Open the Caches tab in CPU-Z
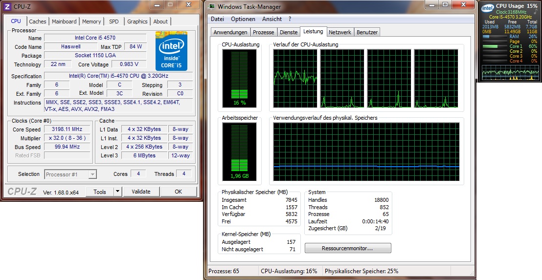 [37, 22]
